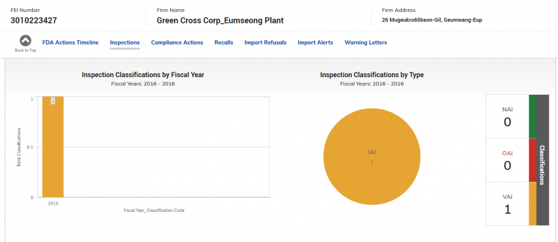Click the FEI number 3010223427
This screenshot has width=558, height=242.
pos(33,20)
